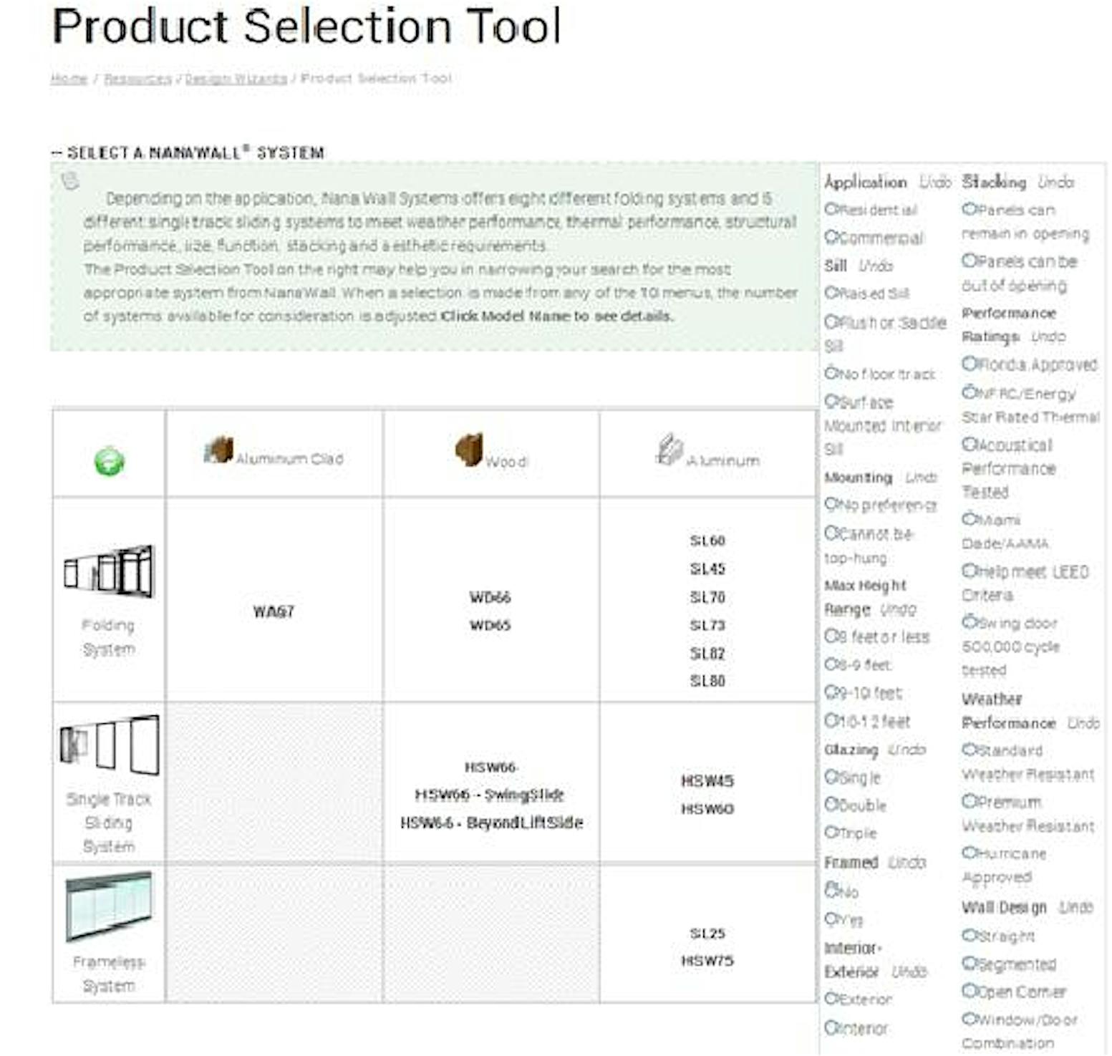1112x1056 pixels.
Task: Undo the Application selection
Action: (935, 183)
